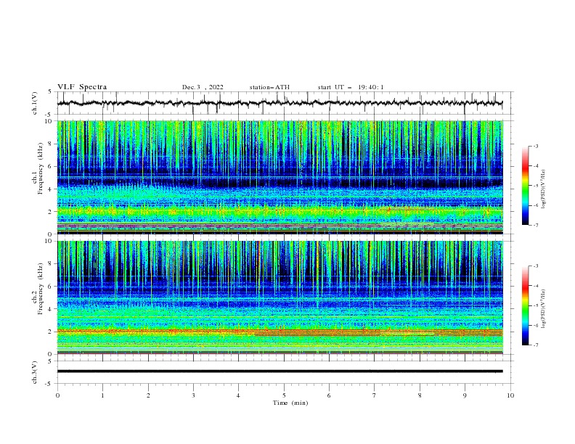Click the "5" tick on the time axis
Viewport: 575px width, 444px height.
[284, 395]
